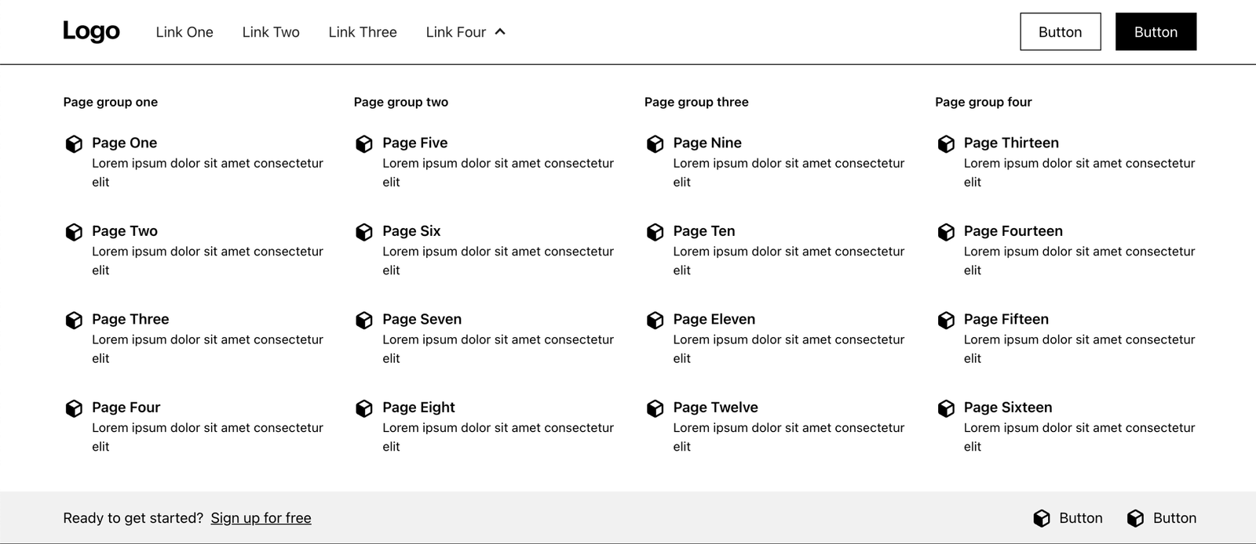The width and height of the screenshot is (1256, 544).
Task: Click the last footer Button with cube
Action: 1162,518
